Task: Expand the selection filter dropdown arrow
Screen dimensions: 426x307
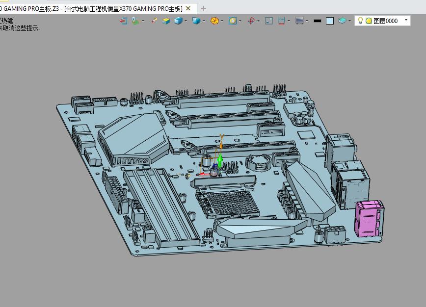Action: [240, 21]
